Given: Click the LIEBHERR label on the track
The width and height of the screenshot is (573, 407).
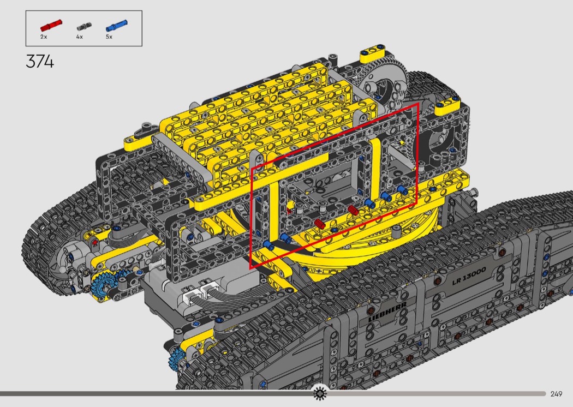Looking at the screenshot, I should coord(387,312).
